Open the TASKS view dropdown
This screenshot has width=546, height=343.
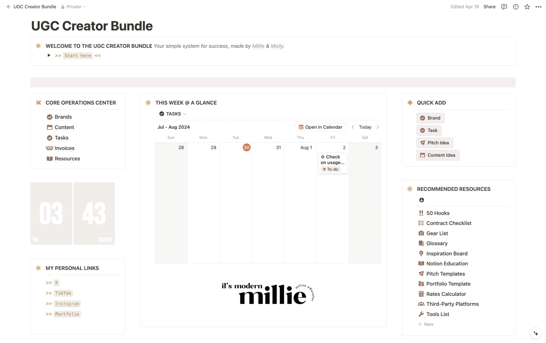(x=184, y=114)
